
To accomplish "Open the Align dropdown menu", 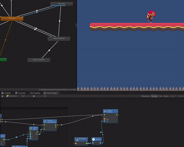I will coord(173,96).
